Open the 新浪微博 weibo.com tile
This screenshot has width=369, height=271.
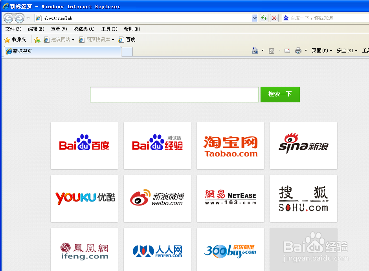coord(157,198)
